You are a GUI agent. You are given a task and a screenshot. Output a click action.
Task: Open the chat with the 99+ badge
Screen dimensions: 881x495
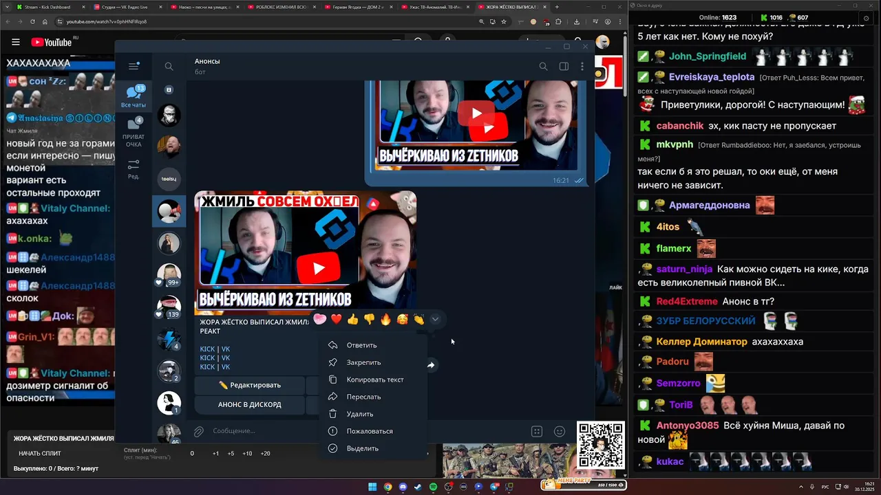(x=169, y=275)
